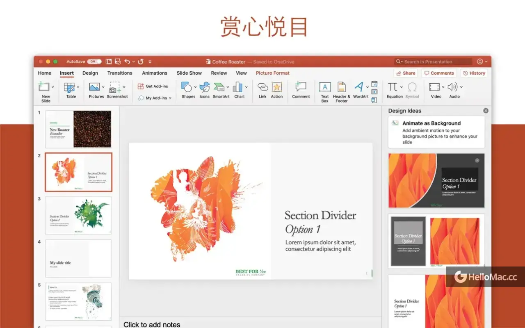
Task: Click the Video icon
Action: [434, 87]
